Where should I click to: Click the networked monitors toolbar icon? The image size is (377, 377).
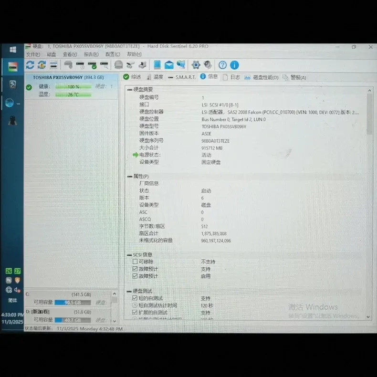tap(181, 65)
